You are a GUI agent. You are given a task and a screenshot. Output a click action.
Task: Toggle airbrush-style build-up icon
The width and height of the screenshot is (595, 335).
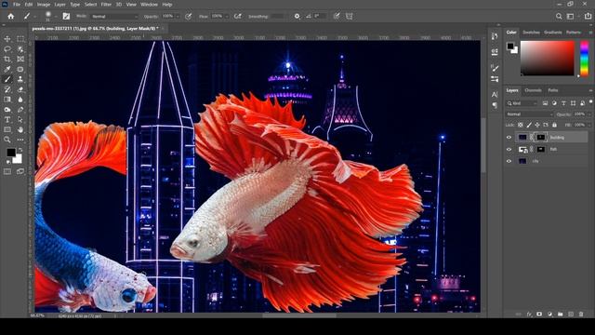pyautogui.click(x=238, y=17)
